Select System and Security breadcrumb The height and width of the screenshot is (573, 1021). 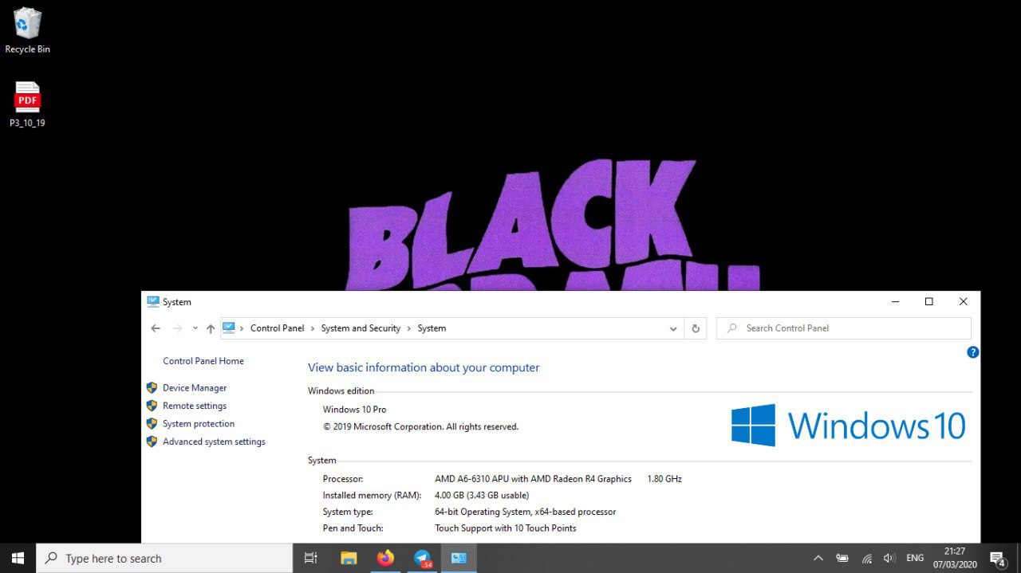point(361,328)
